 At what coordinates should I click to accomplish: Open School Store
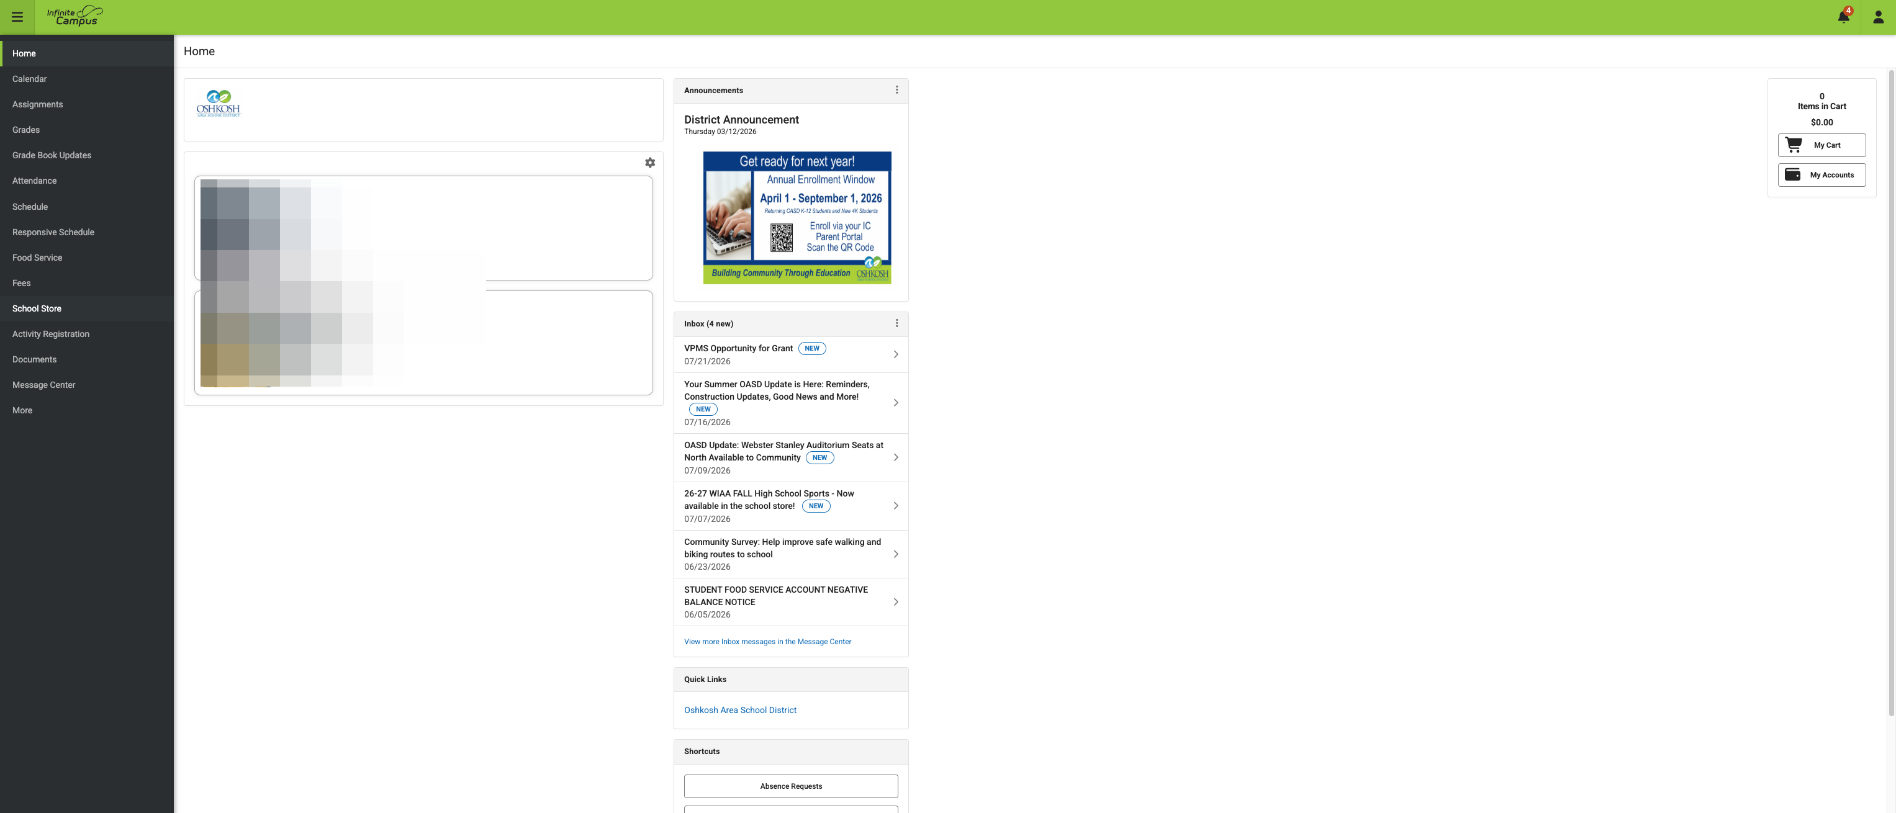pyautogui.click(x=87, y=308)
